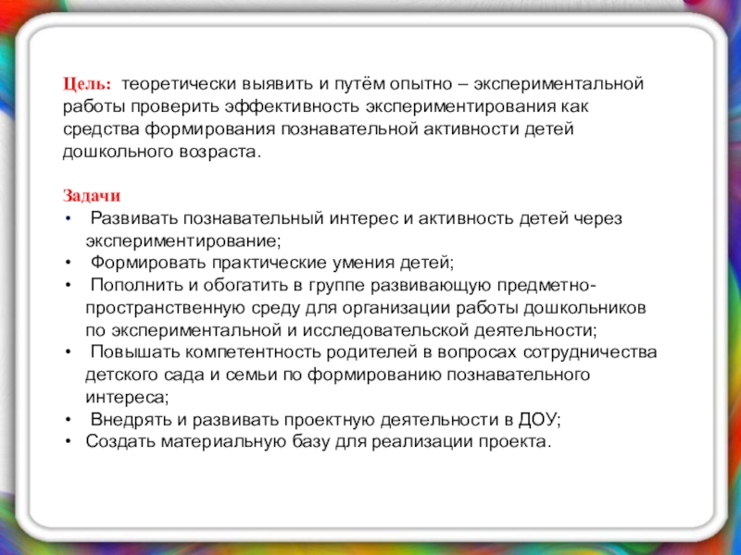This screenshot has height=555, width=741.
Task: Click the red heading 'Задачи'
Action: pyautogui.click(x=92, y=196)
